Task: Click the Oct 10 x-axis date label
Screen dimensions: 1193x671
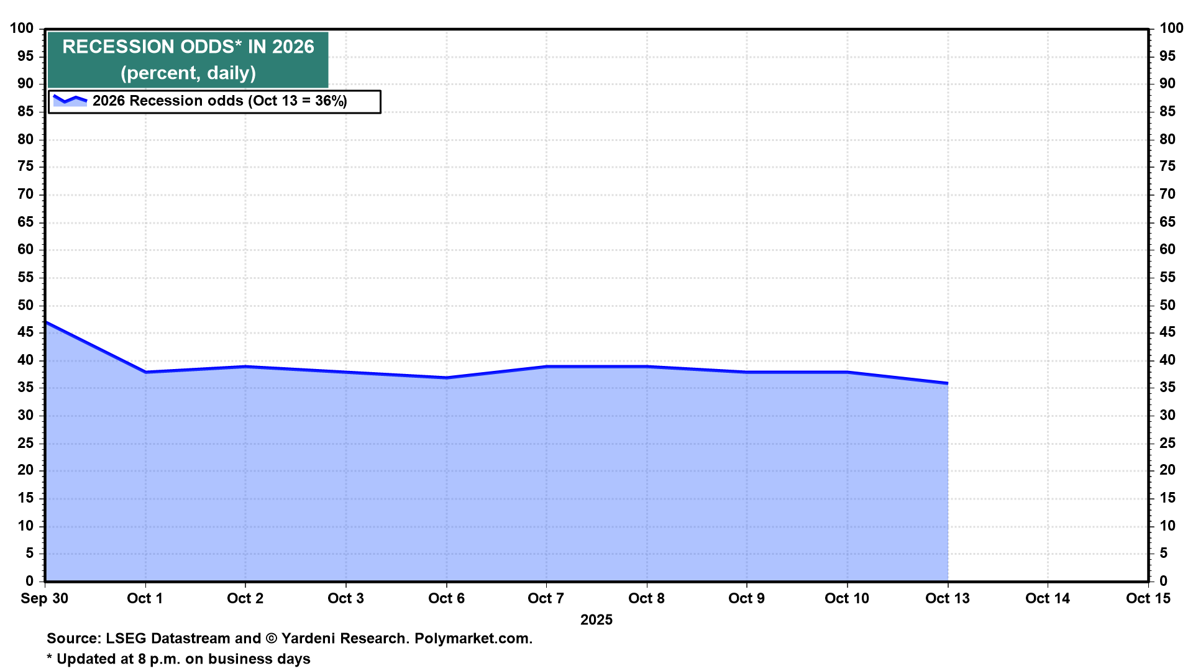Action: [846, 598]
